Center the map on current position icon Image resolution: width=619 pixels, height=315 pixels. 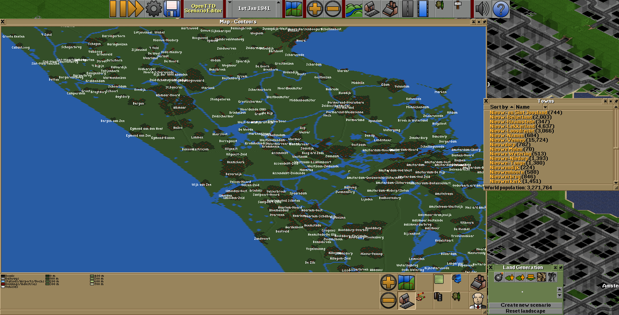click(x=406, y=282)
